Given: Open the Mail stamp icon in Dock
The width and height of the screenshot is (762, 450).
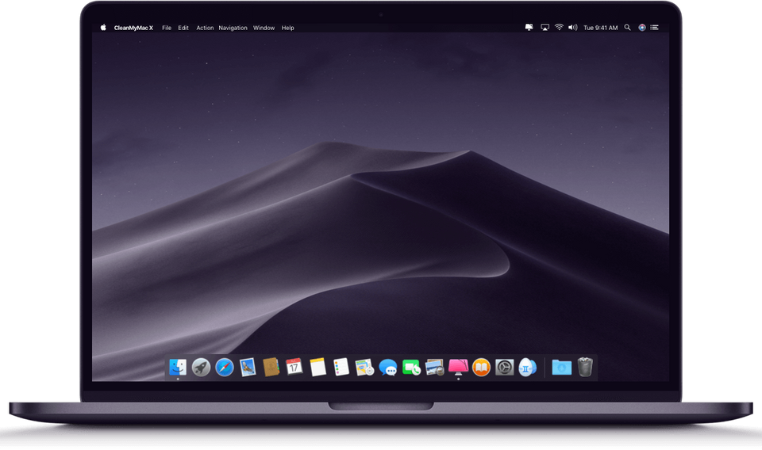Looking at the screenshot, I should (248, 367).
